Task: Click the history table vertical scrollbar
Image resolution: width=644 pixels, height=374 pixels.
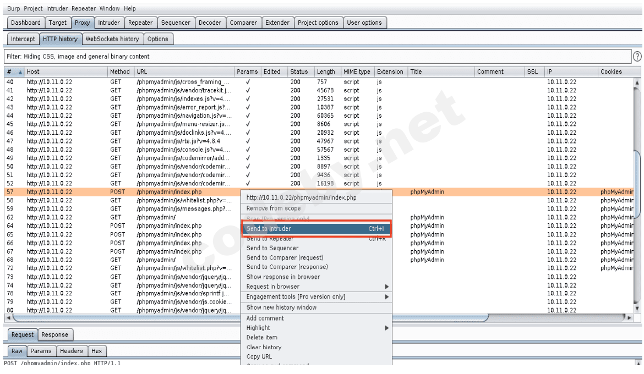Action: (637, 184)
